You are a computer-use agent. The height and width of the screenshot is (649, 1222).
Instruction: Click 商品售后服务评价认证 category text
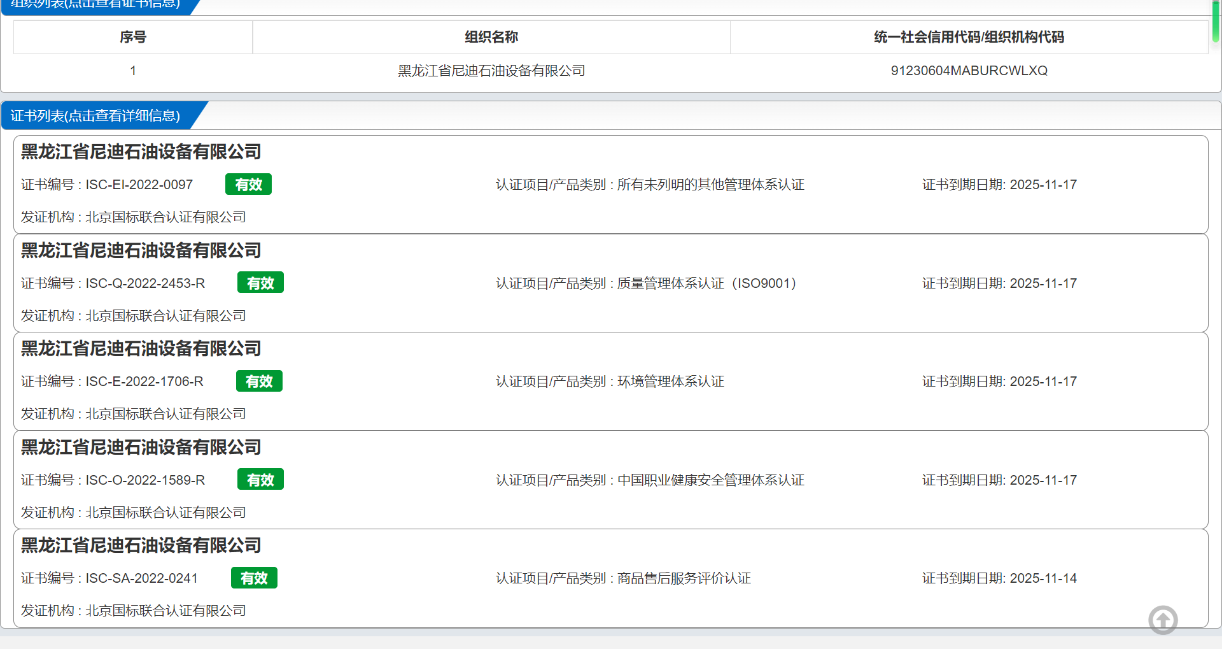(684, 578)
